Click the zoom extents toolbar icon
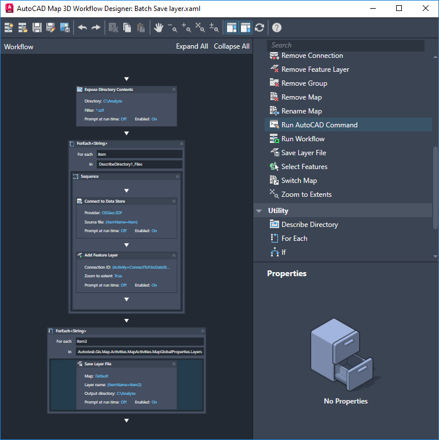This screenshot has height=440, width=439. coord(200,28)
